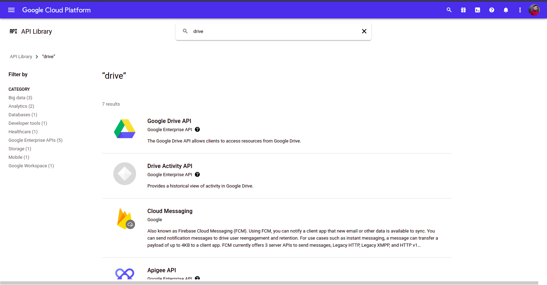Filter by Google Workspace category
Viewport: 547px width, 285px height.
click(31, 166)
